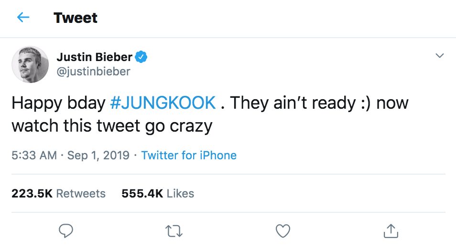The height and width of the screenshot is (249, 456).
Task: Retweet this tweet using the arrows icon
Action: 174,231
